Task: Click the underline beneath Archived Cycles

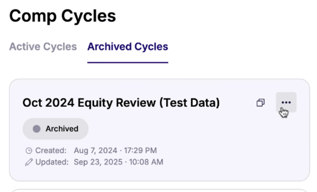Action: point(128,62)
